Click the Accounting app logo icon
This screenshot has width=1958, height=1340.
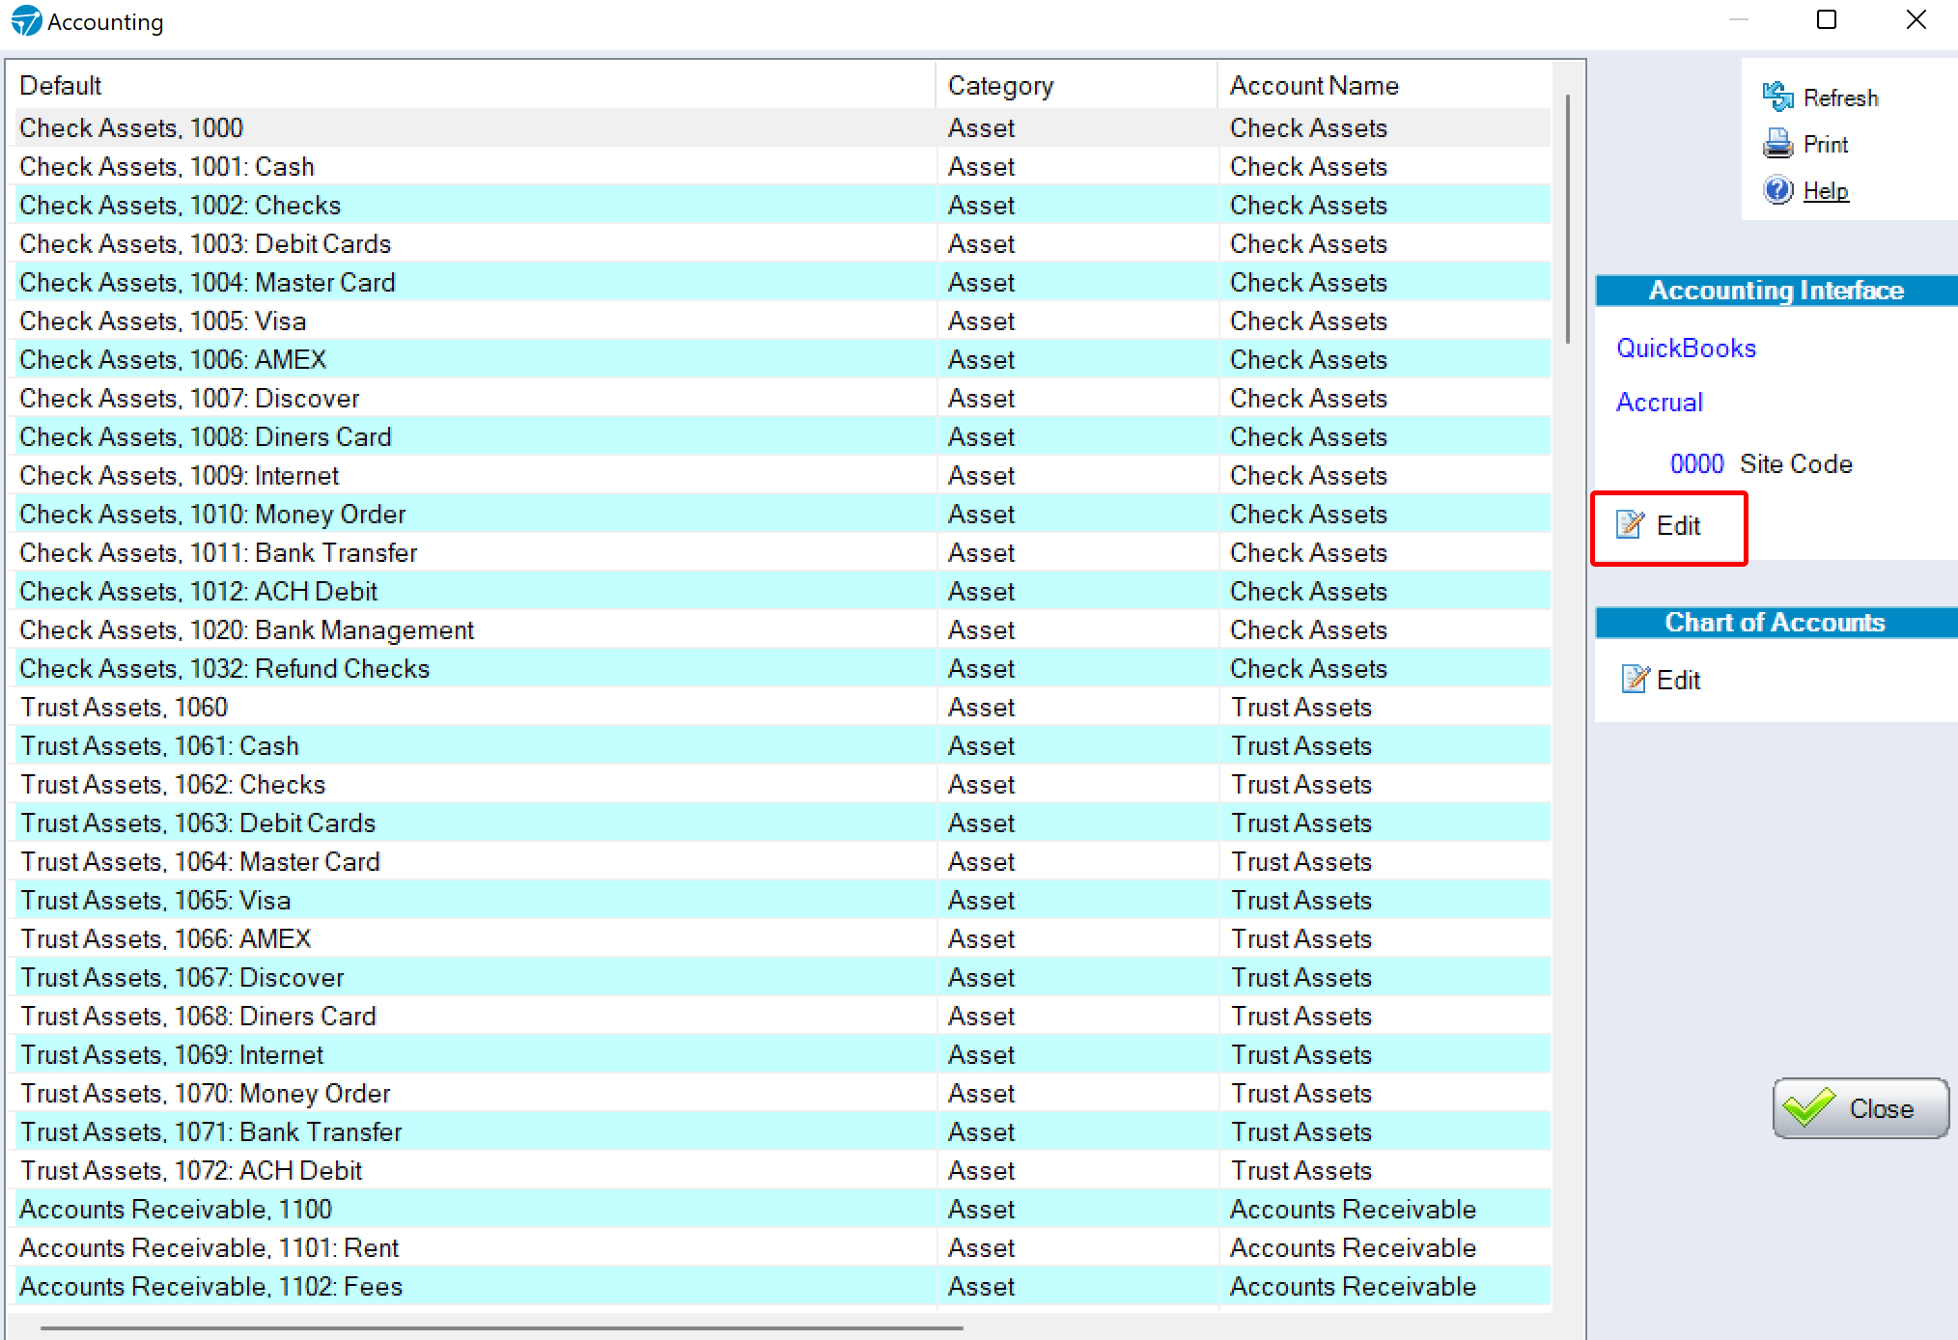(x=26, y=20)
